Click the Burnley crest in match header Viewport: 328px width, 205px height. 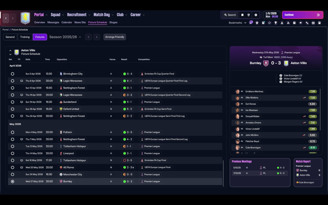tap(266, 63)
